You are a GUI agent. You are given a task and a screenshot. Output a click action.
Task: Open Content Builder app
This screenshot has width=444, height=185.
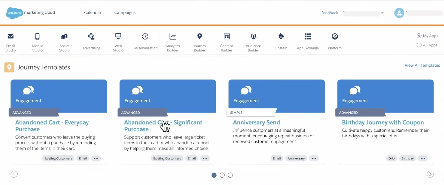pos(227,42)
